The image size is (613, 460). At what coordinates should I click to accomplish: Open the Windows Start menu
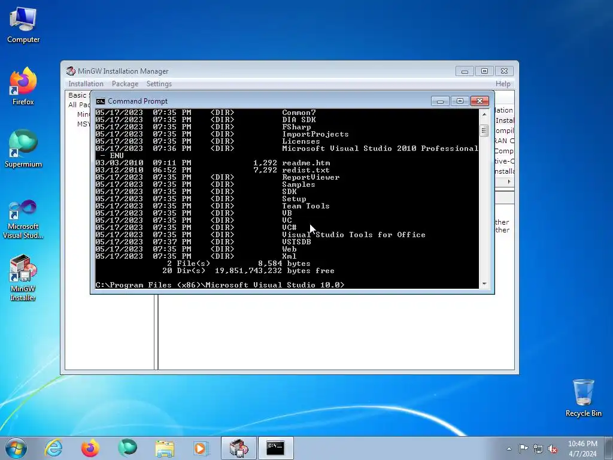(16, 448)
